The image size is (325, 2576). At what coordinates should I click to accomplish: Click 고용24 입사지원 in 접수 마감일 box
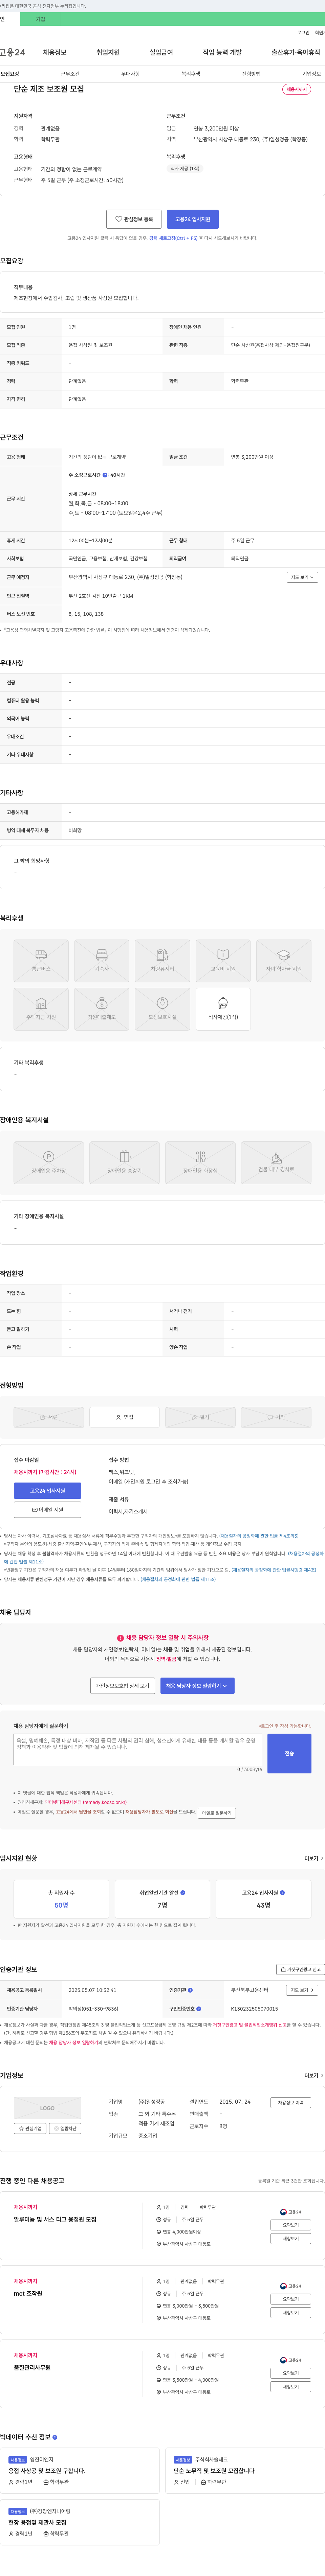pos(48,1491)
